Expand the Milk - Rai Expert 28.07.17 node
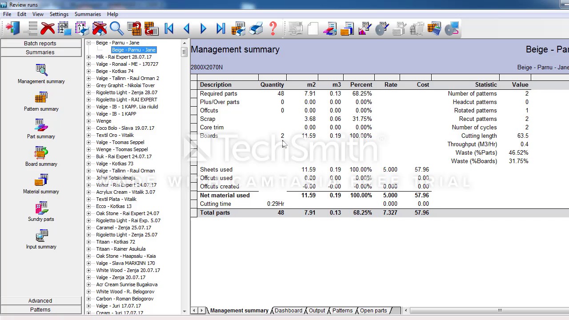Image resolution: width=569 pixels, height=320 pixels. click(88, 57)
